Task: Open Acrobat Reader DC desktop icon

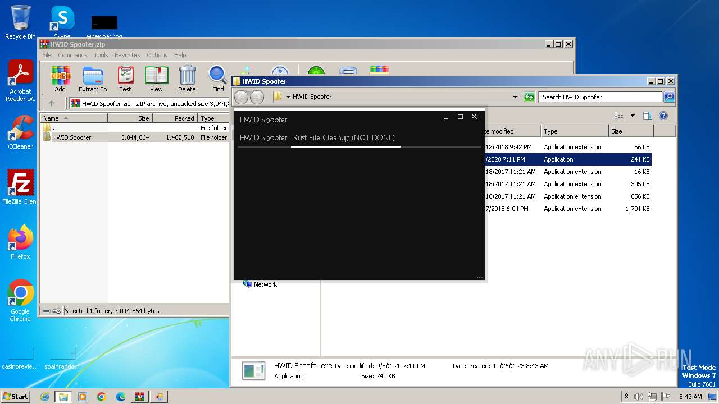Action: point(20,81)
